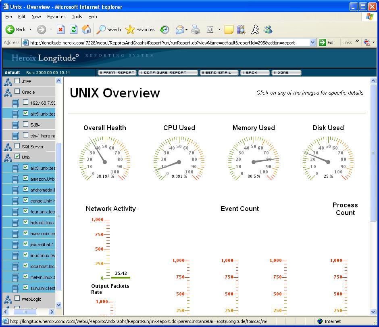Open the Tools menu
This screenshot has width=379, height=327.
(x=77, y=17)
